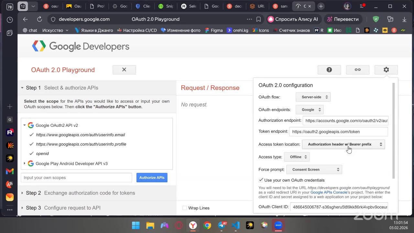Open a new browser tab
The width and height of the screenshot is (414, 233).
pos(321,6)
